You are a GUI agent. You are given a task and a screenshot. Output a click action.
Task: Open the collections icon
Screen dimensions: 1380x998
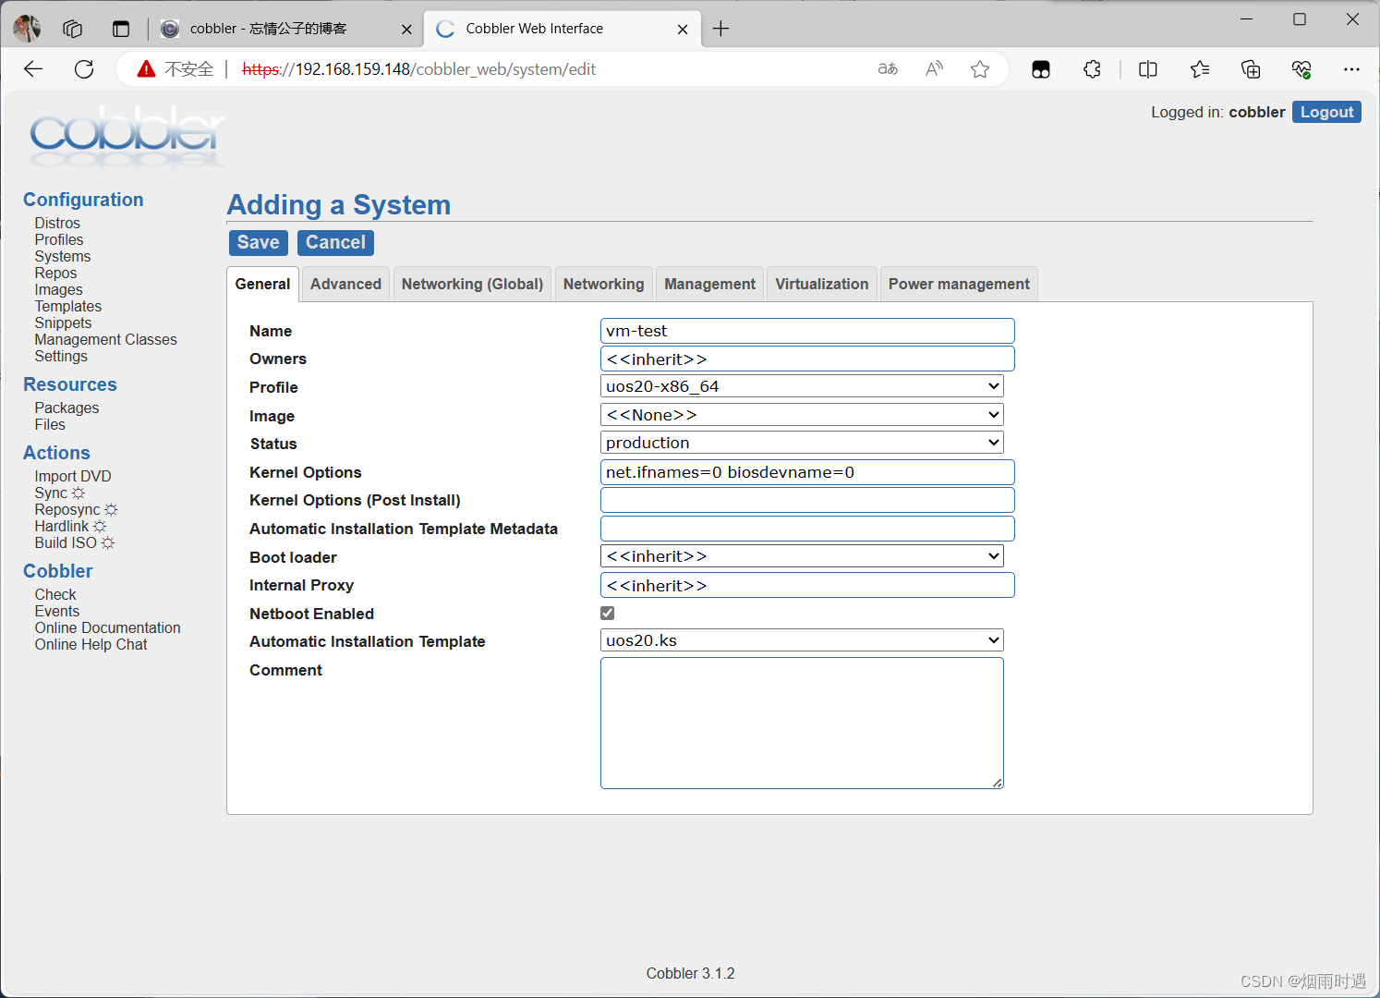click(x=1251, y=69)
